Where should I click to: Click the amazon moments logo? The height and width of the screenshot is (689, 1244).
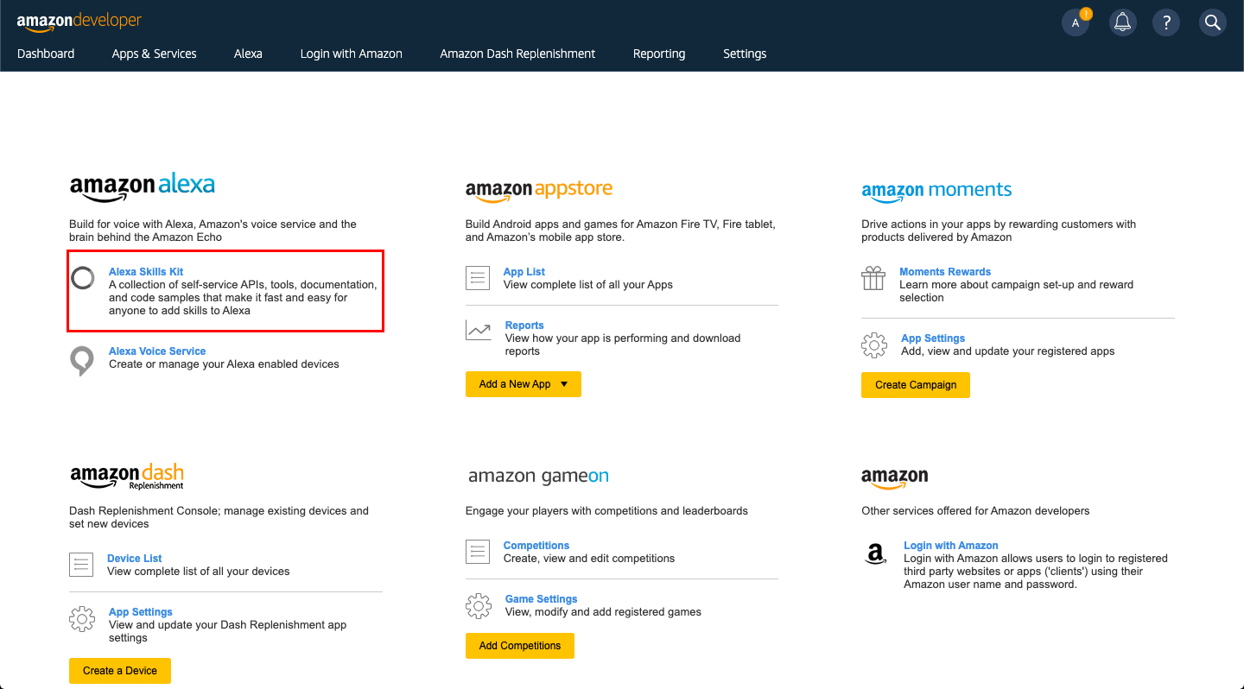(x=936, y=192)
